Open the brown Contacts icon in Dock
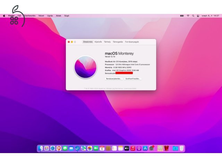The height and width of the screenshot is (167, 222). 108,149
